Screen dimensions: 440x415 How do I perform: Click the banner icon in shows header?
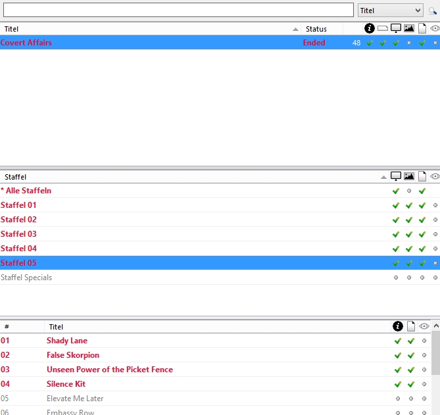point(383,28)
